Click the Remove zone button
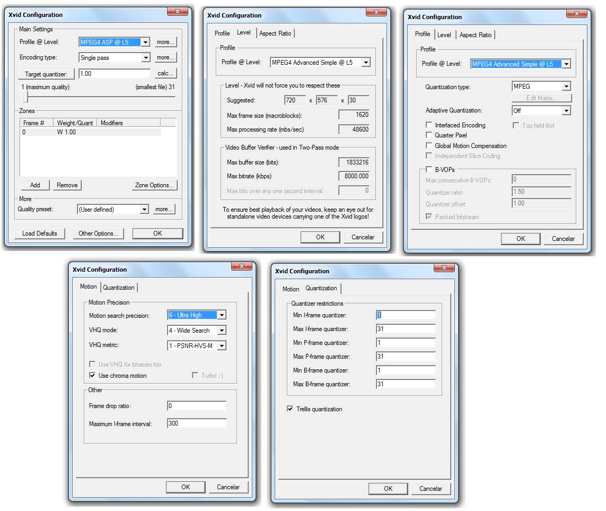606x511 pixels. click(x=67, y=185)
